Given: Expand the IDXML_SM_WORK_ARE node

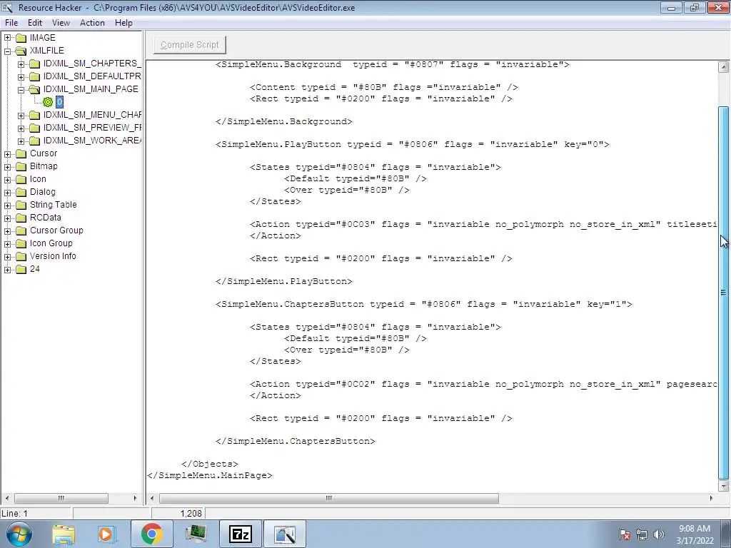Looking at the screenshot, I should point(21,141).
